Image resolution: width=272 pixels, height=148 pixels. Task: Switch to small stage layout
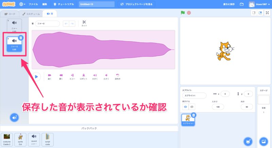click(253, 13)
